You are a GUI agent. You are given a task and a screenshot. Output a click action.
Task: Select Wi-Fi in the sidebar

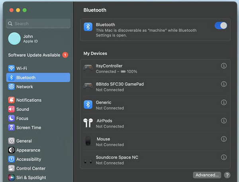coord(22,68)
